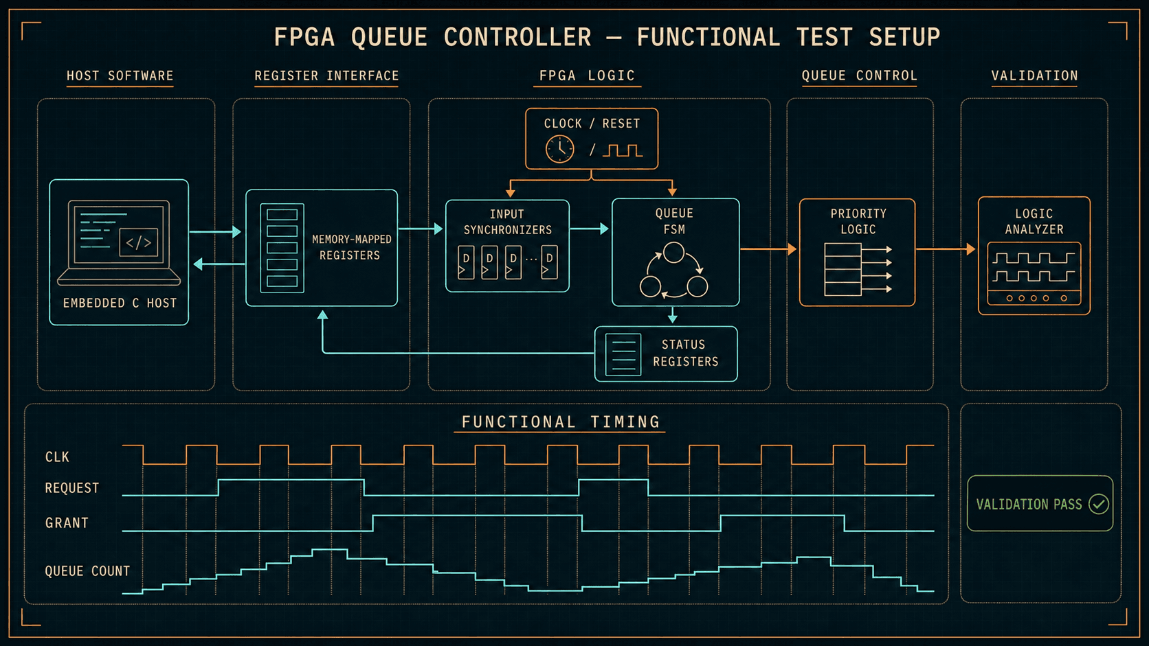
Task: Click the QUEUE COUNT signal label
Action: pos(87,571)
